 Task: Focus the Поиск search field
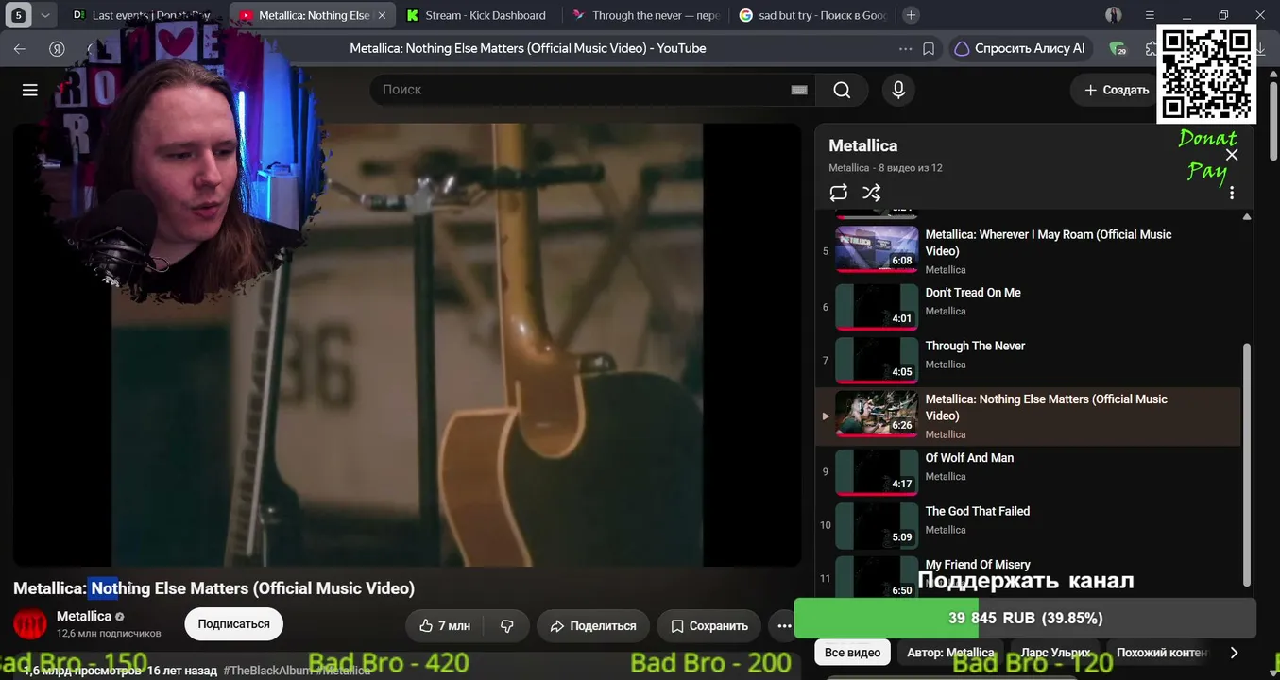click(581, 90)
